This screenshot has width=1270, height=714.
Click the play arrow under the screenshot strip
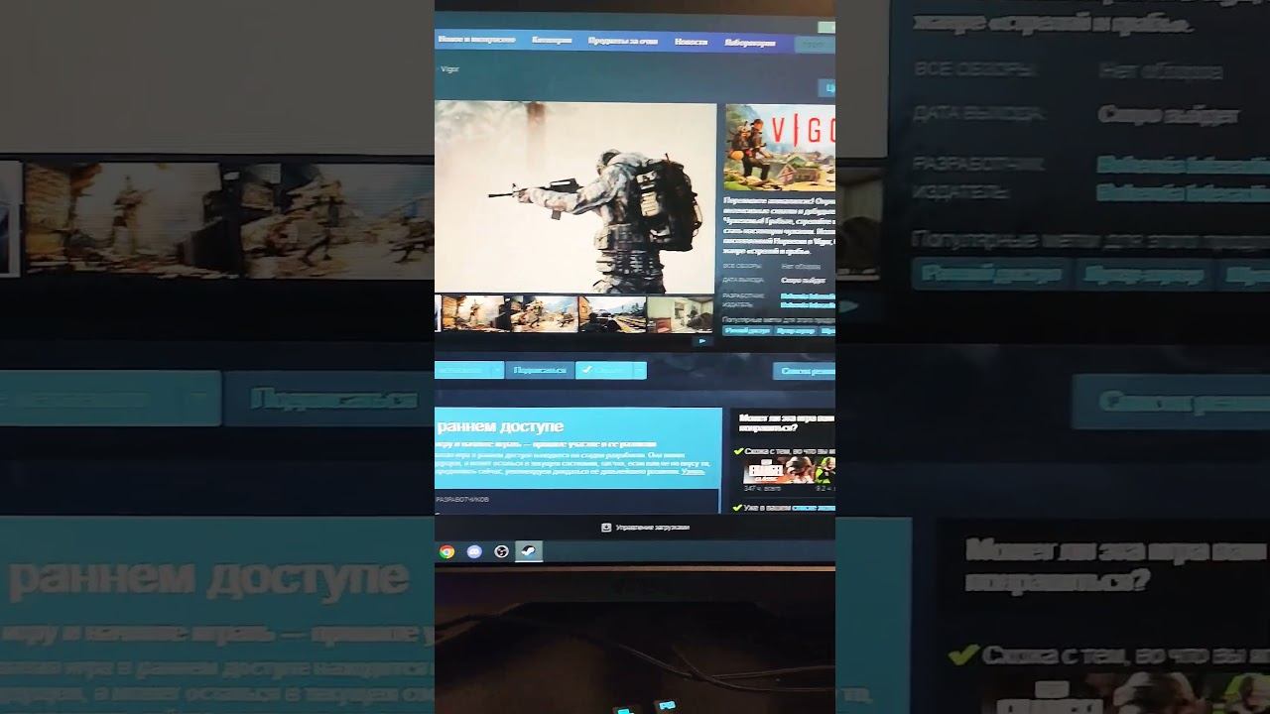click(702, 341)
